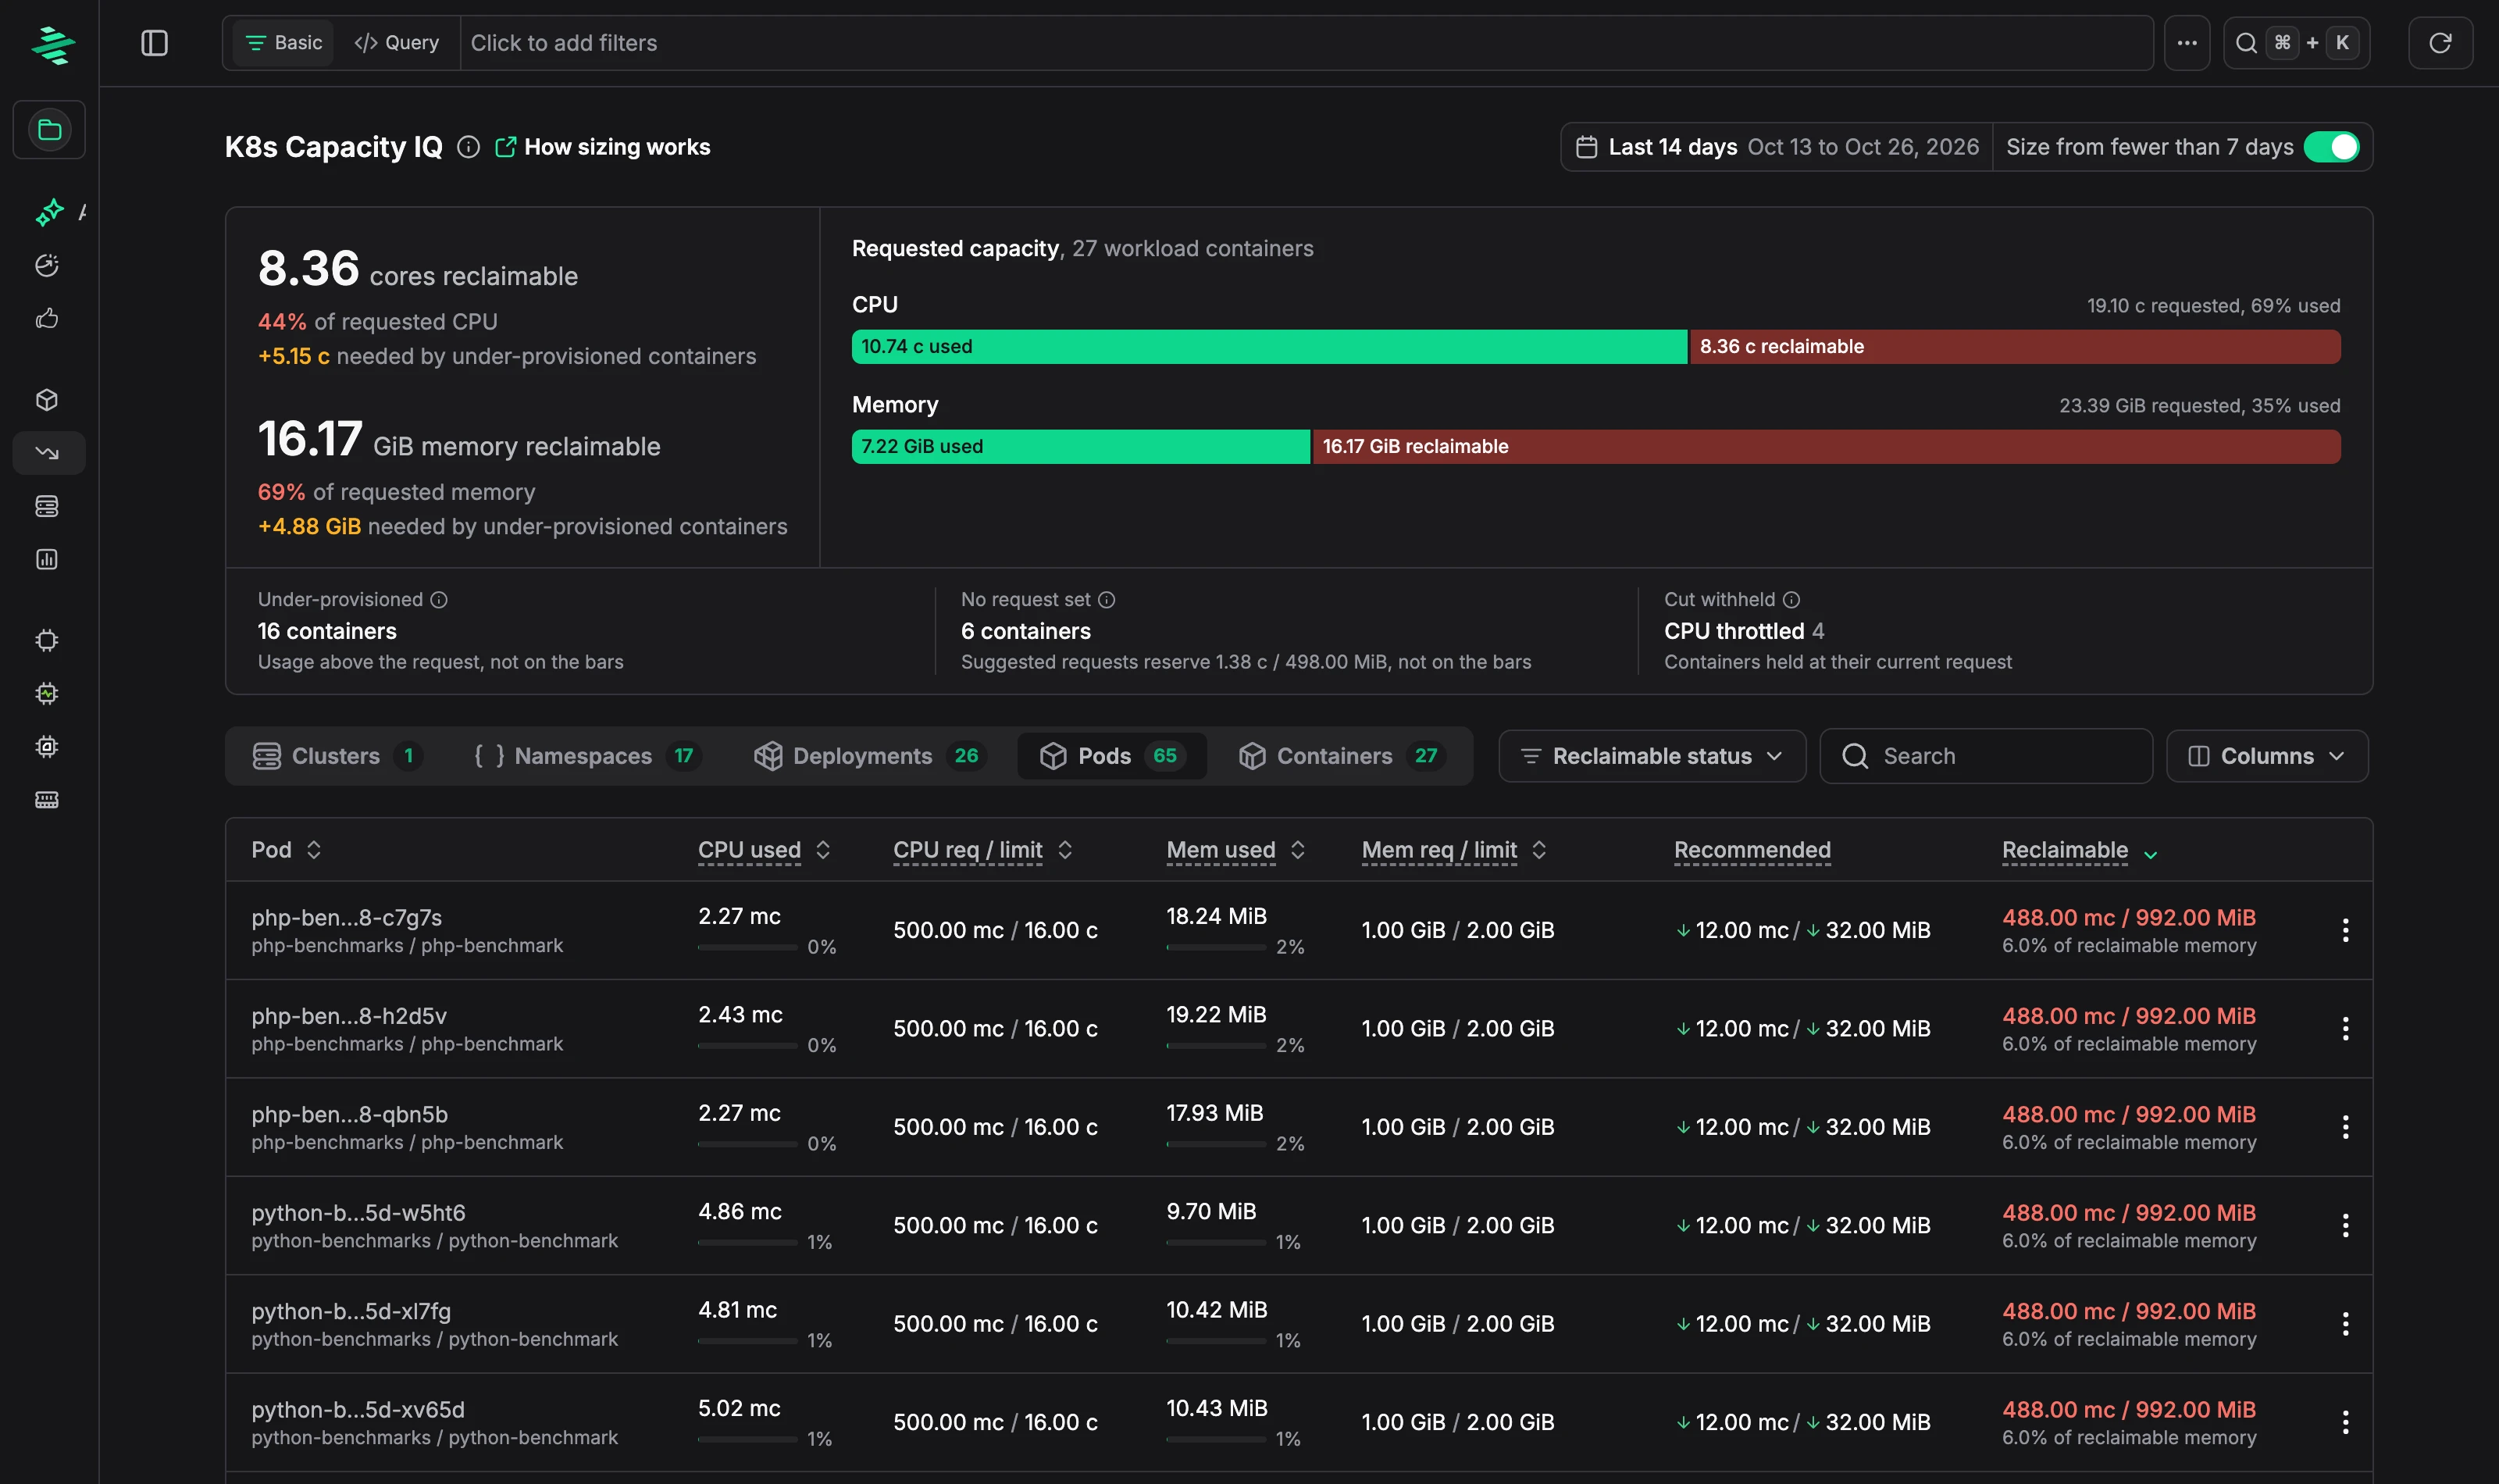Image resolution: width=2499 pixels, height=1484 pixels.
Task: Sort by Mem req / limit column
Action: click(x=1454, y=850)
